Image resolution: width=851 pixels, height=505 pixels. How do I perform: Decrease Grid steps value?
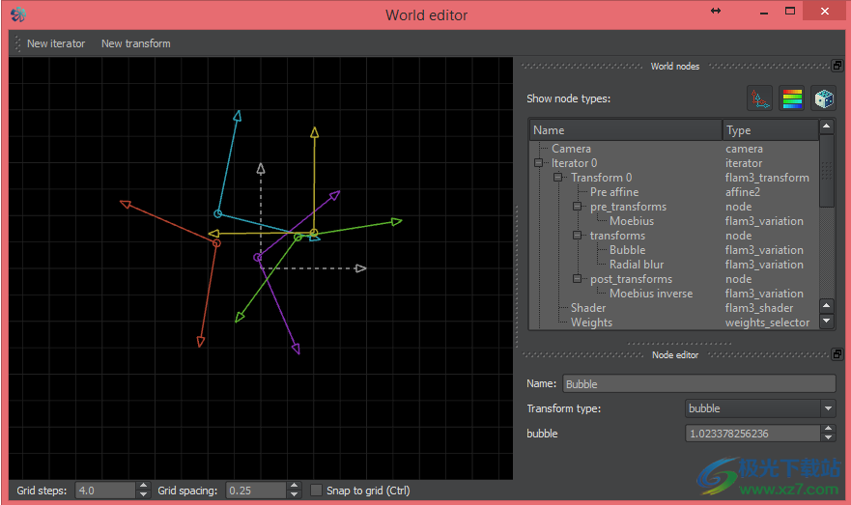[143, 494]
